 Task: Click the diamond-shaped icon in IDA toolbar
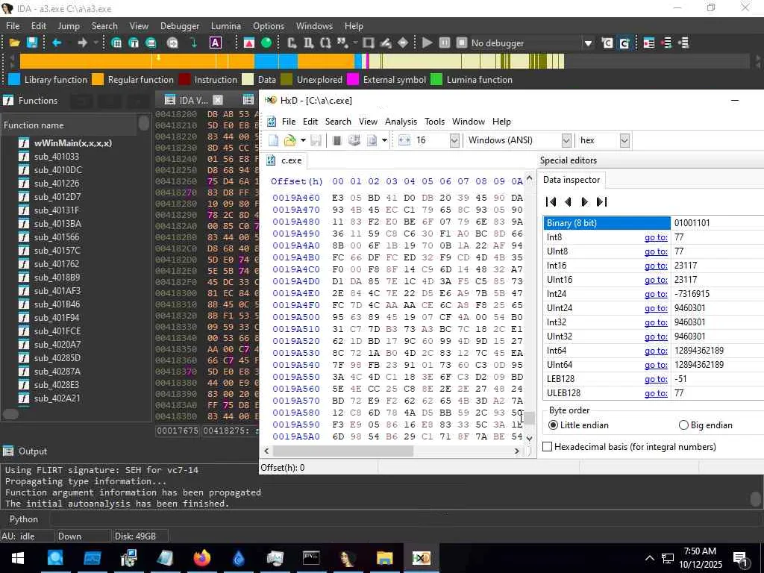403,43
